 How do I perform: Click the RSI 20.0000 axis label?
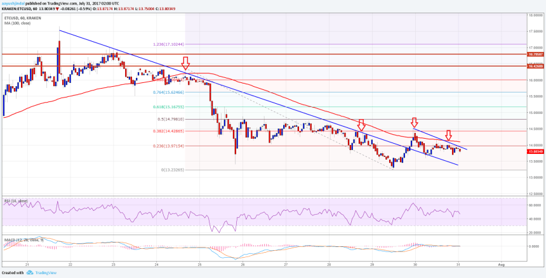pos(536,233)
